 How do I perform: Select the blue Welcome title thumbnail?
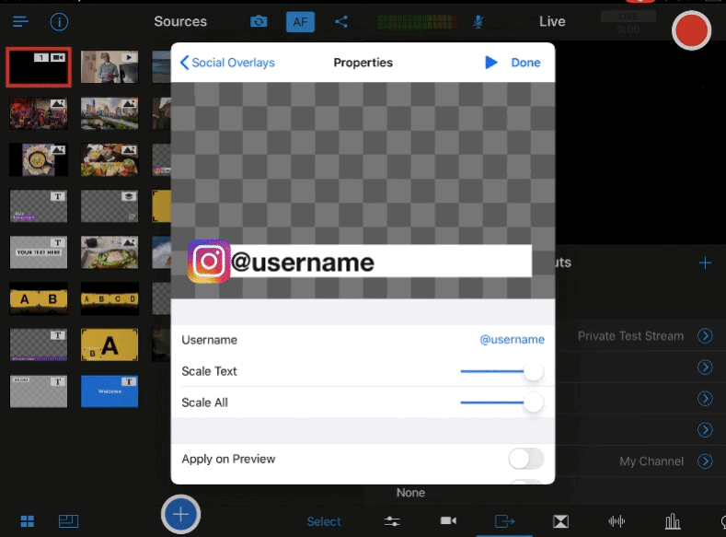pos(109,391)
